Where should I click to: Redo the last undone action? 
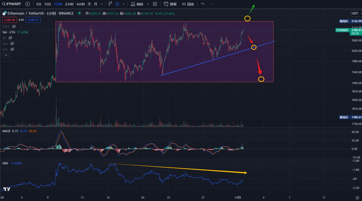pos(212,4)
